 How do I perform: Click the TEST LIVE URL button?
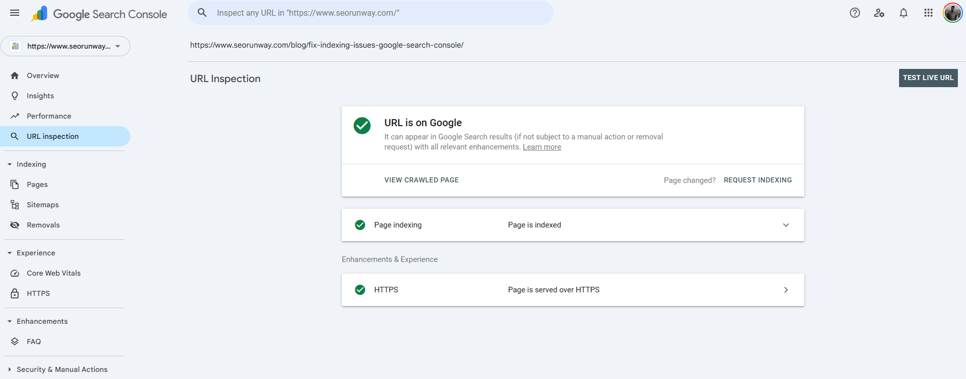[x=928, y=78]
